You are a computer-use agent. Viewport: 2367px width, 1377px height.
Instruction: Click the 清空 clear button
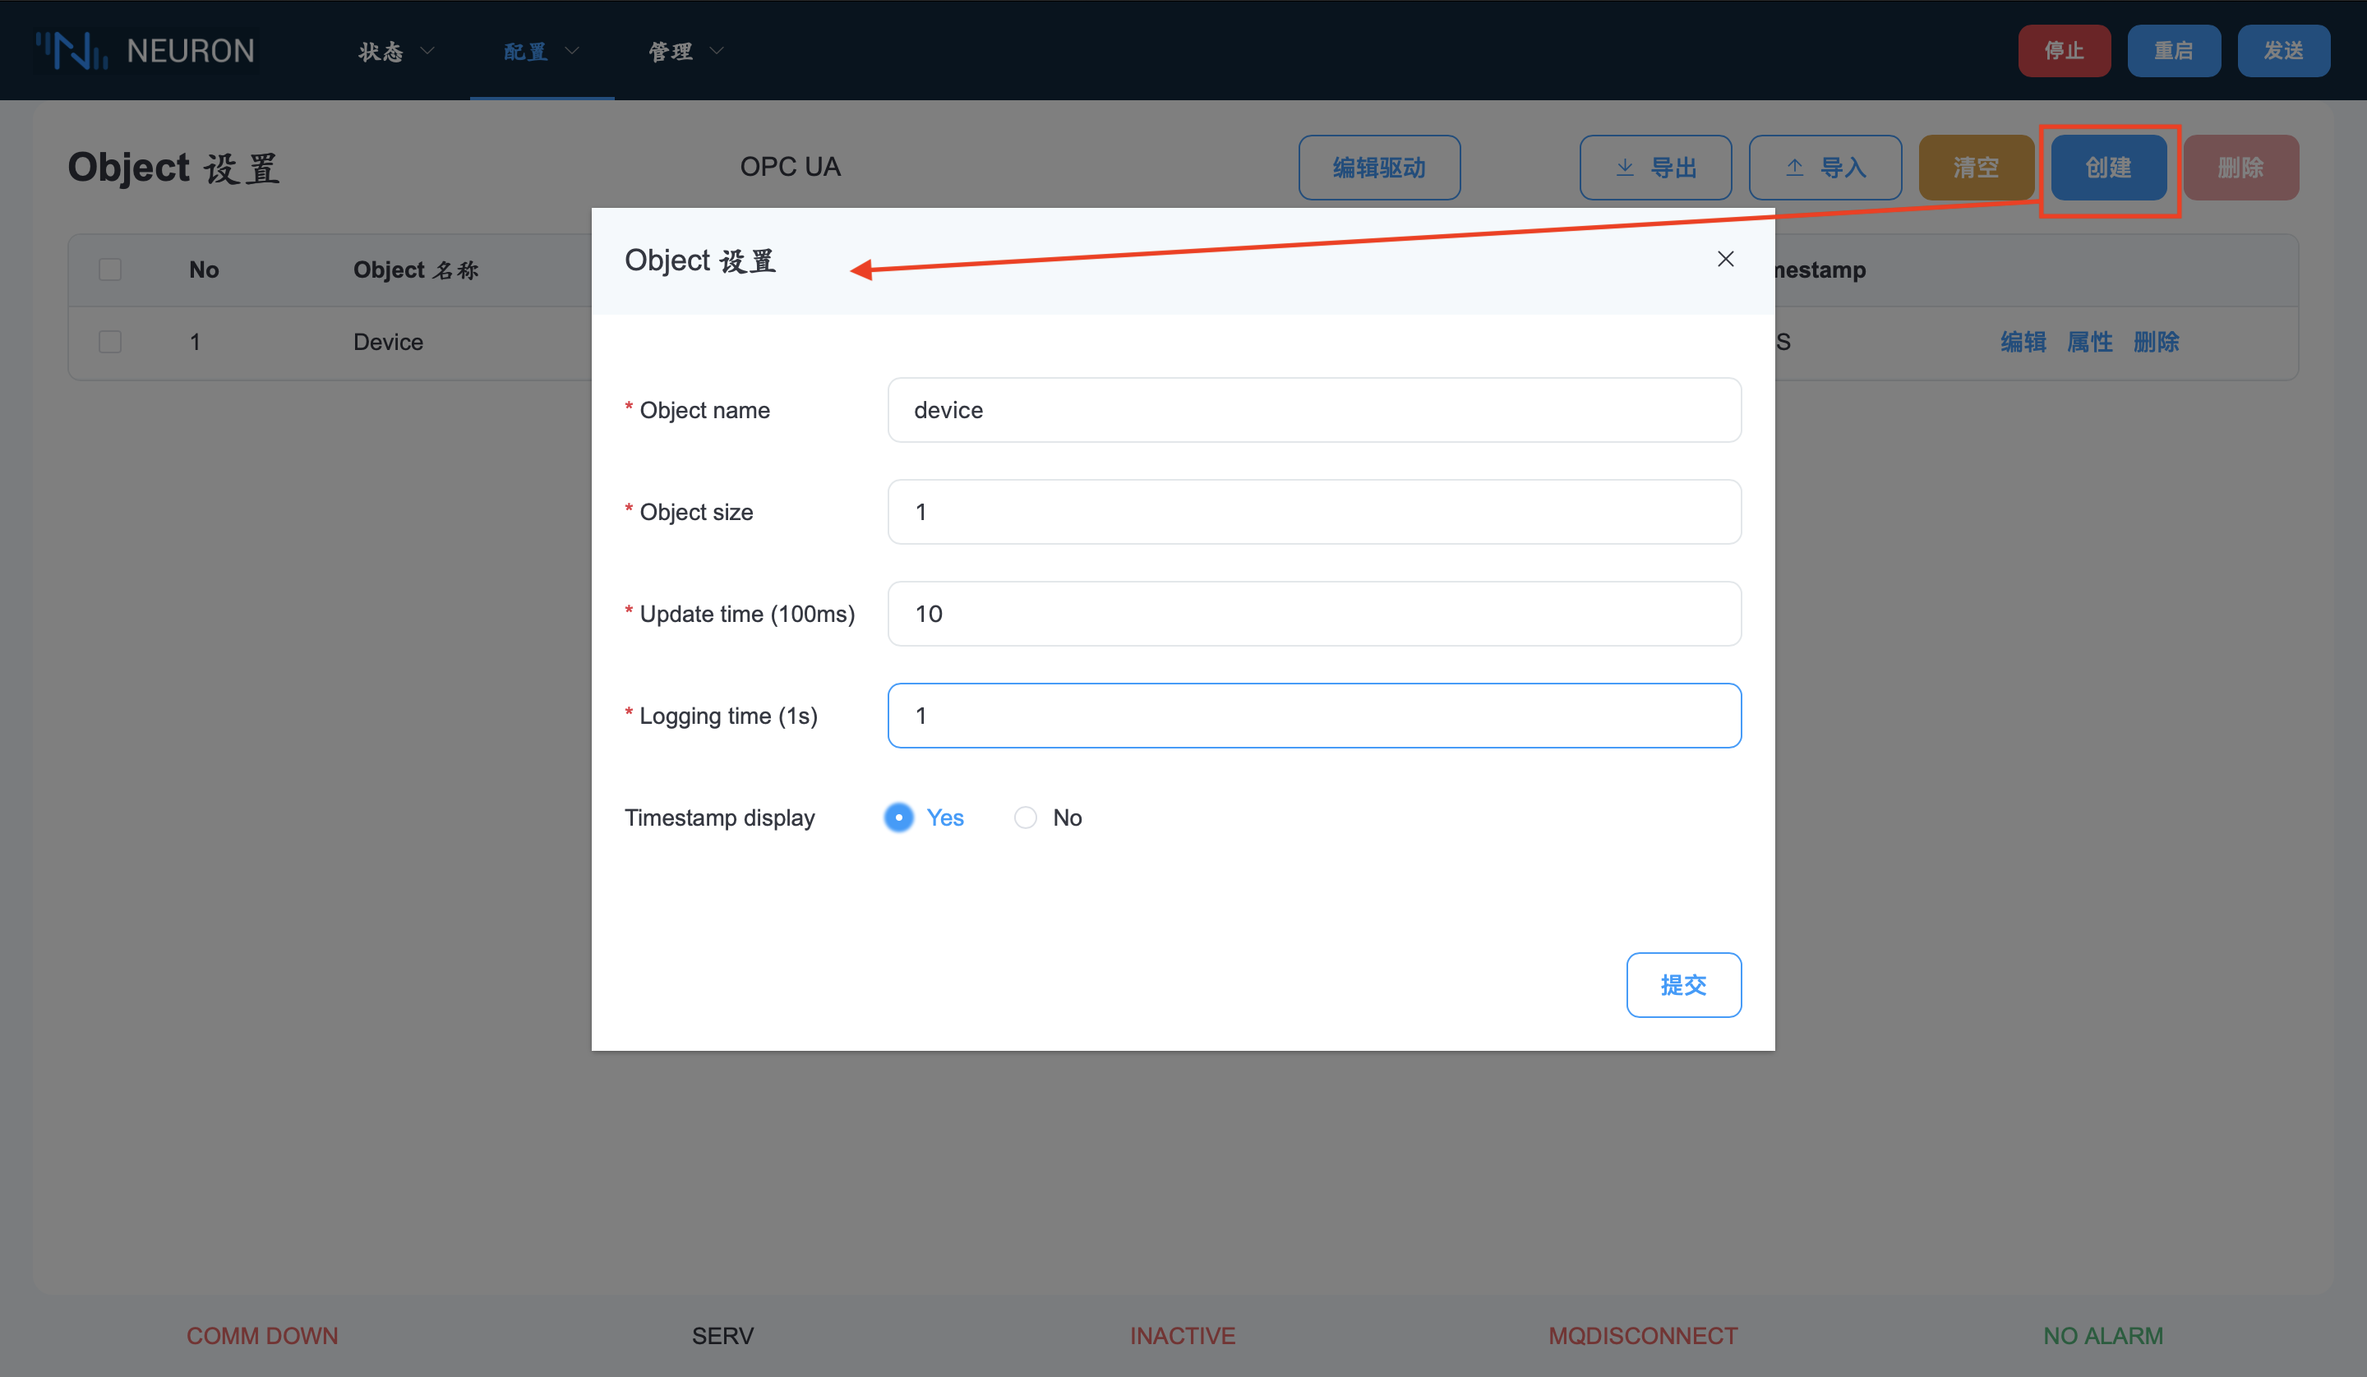pyautogui.click(x=1977, y=168)
